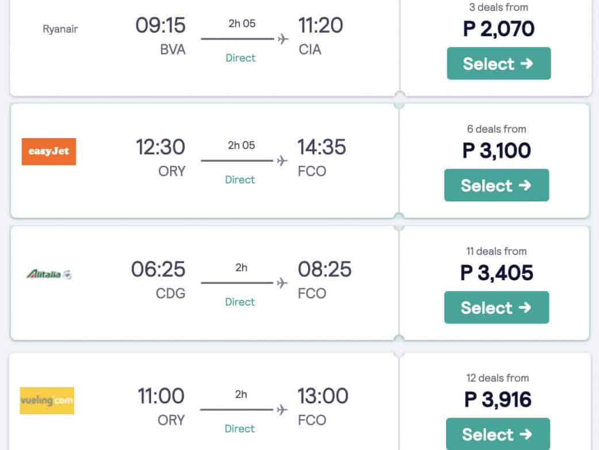The image size is (599, 450).
Task: Click the 13:00 FCO arrival time
Action: (322, 396)
